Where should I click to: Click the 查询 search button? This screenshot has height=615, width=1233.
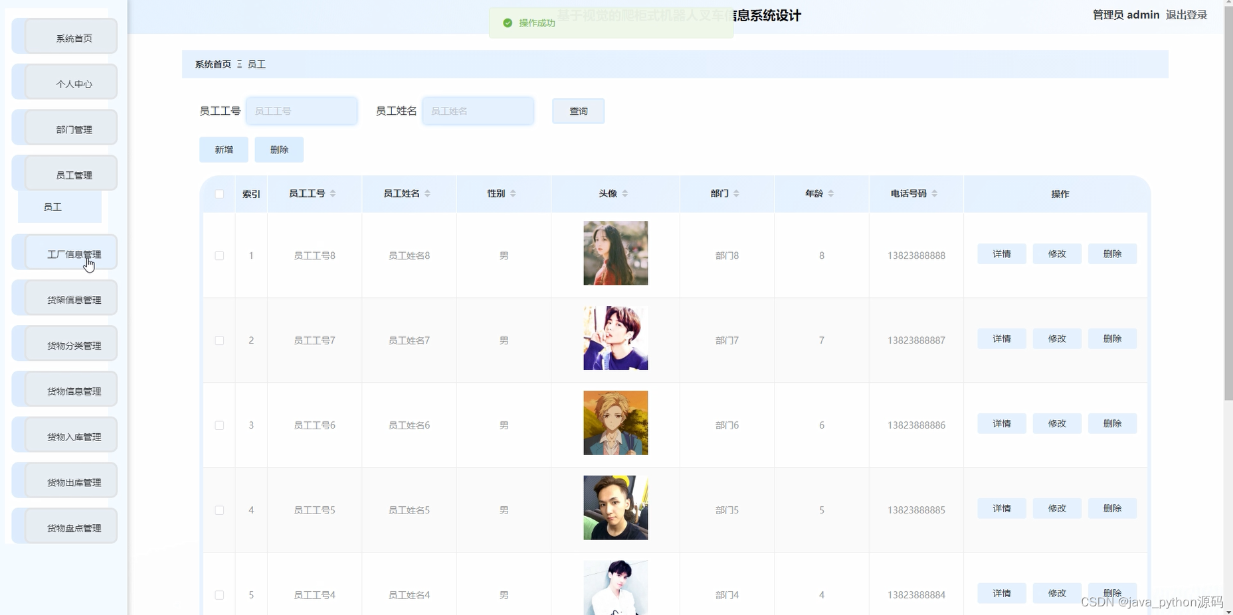[578, 111]
